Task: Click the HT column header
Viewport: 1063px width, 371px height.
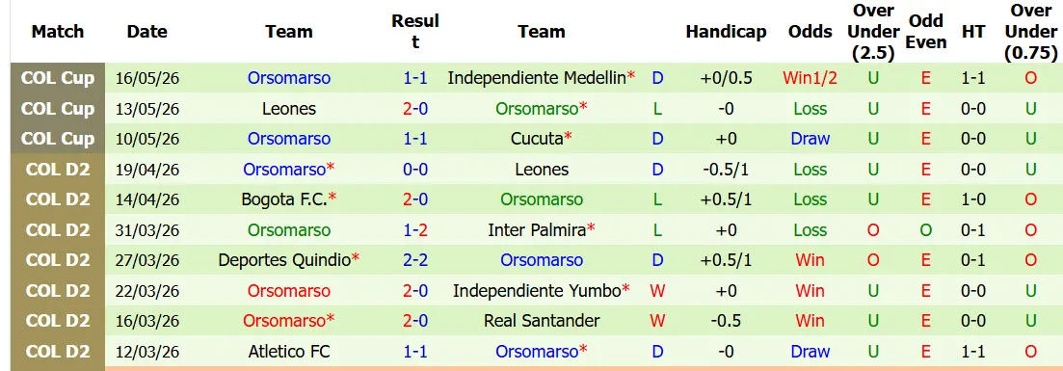Action: (973, 32)
